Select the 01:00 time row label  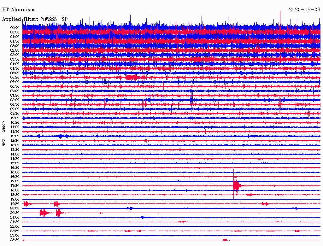(15, 37)
